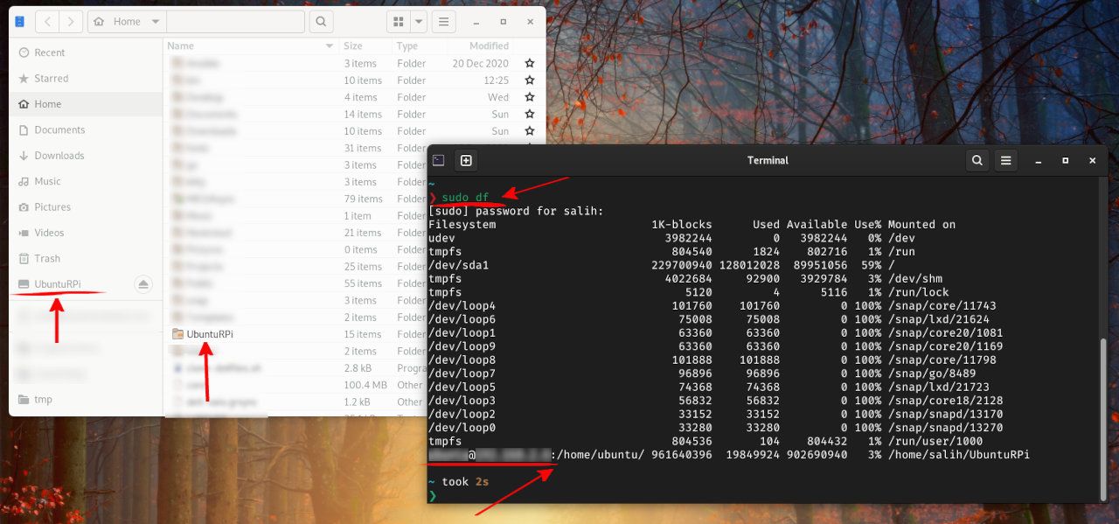Go forward using the forward arrow
The image size is (1119, 524).
tap(71, 21)
